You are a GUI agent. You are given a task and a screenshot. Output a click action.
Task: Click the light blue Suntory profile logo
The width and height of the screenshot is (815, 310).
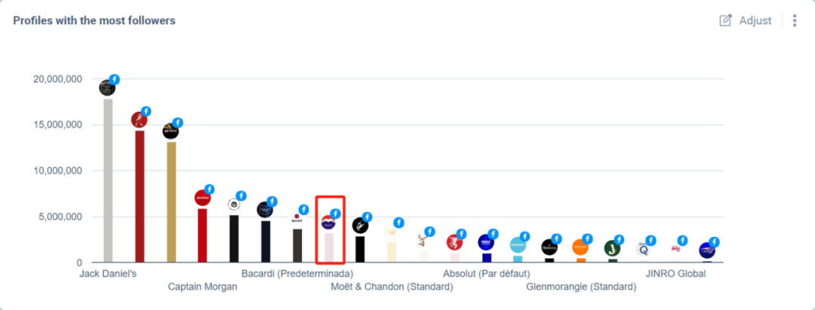(x=518, y=244)
